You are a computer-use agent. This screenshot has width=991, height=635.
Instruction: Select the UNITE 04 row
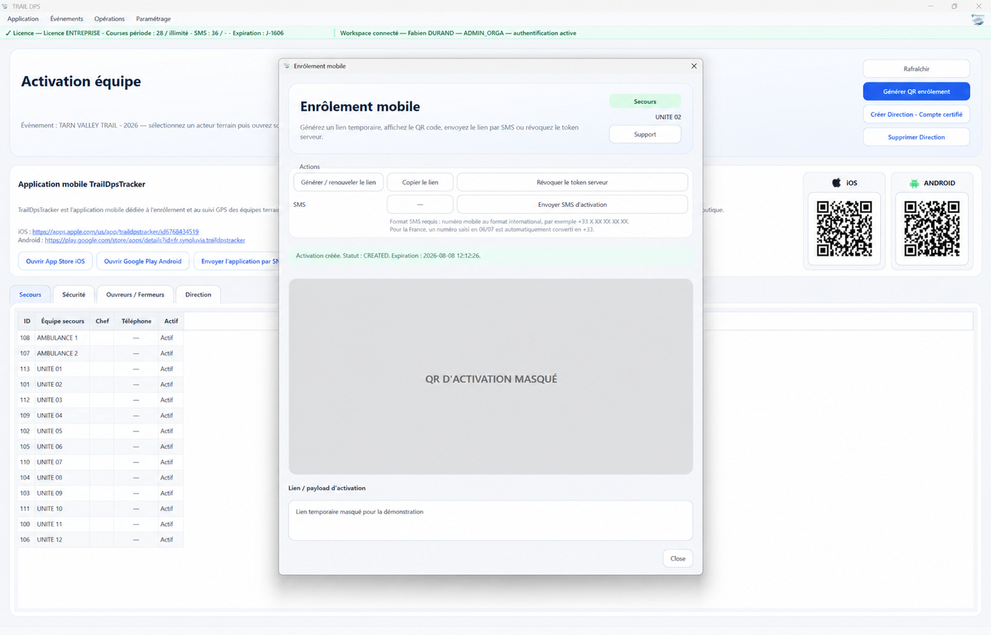tap(101, 416)
